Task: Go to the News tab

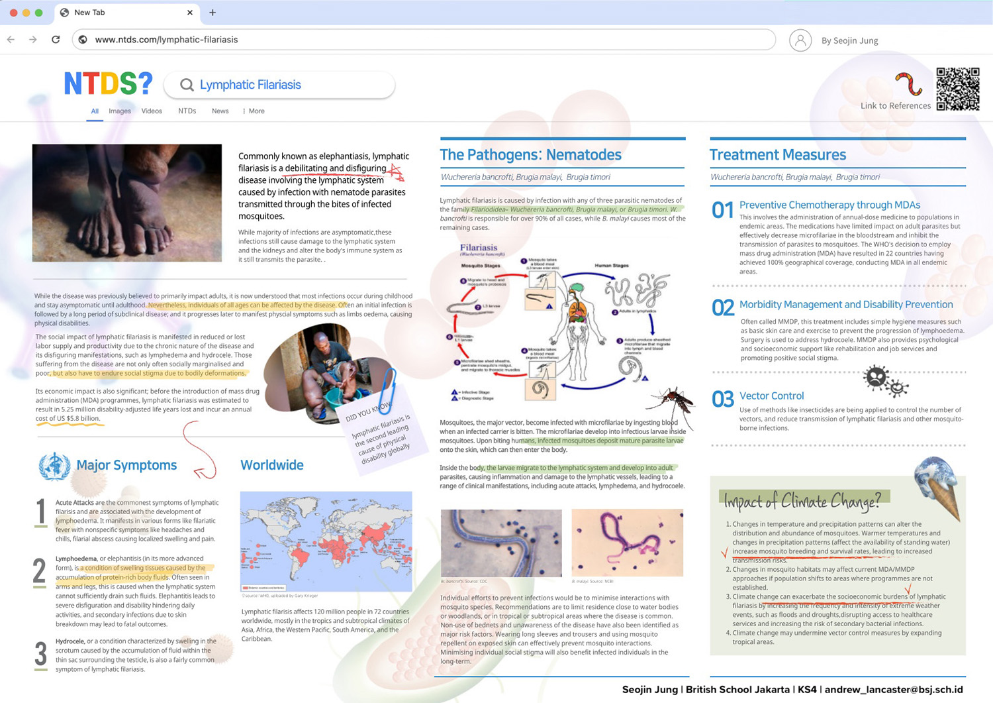Action: pos(220,111)
